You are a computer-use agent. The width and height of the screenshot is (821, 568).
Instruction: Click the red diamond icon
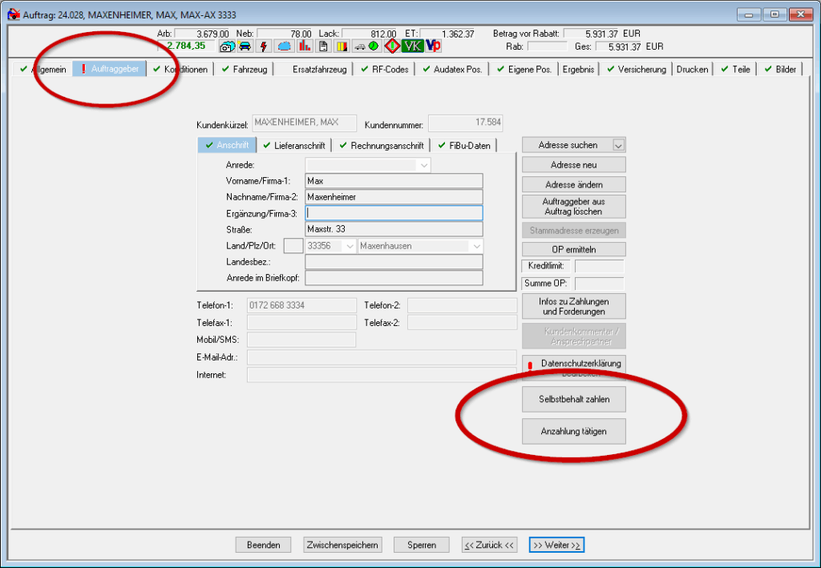click(392, 46)
